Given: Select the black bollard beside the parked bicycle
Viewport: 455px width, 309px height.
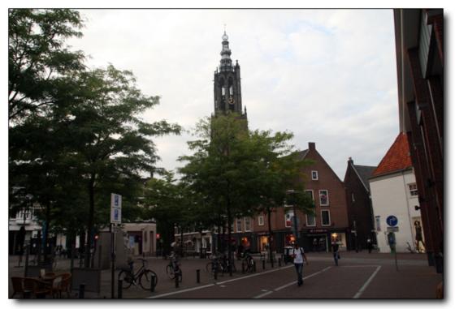Looking at the screenshot, I should point(153,284).
